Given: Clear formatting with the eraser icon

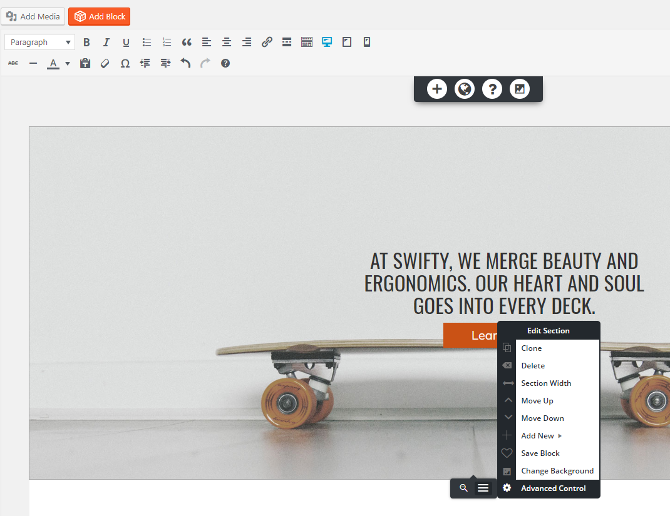Looking at the screenshot, I should click(x=105, y=63).
